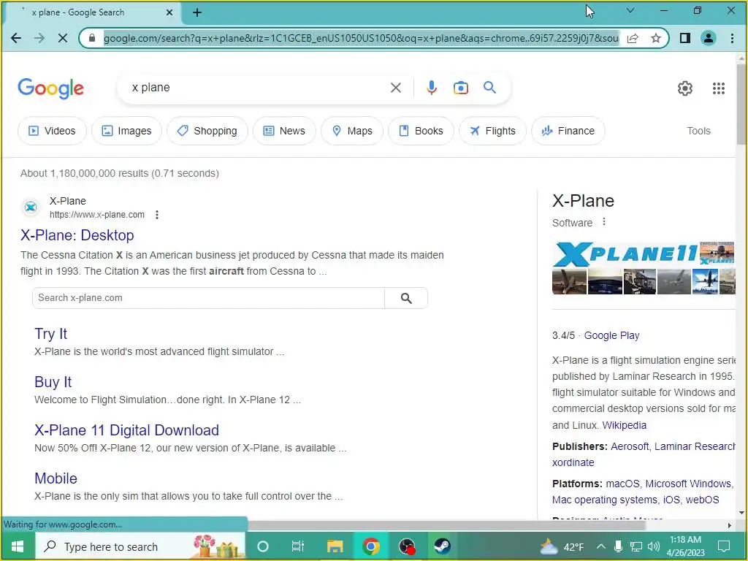Search by image with camera icon
This screenshot has height=561, width=748.
(x=461, y=88)
